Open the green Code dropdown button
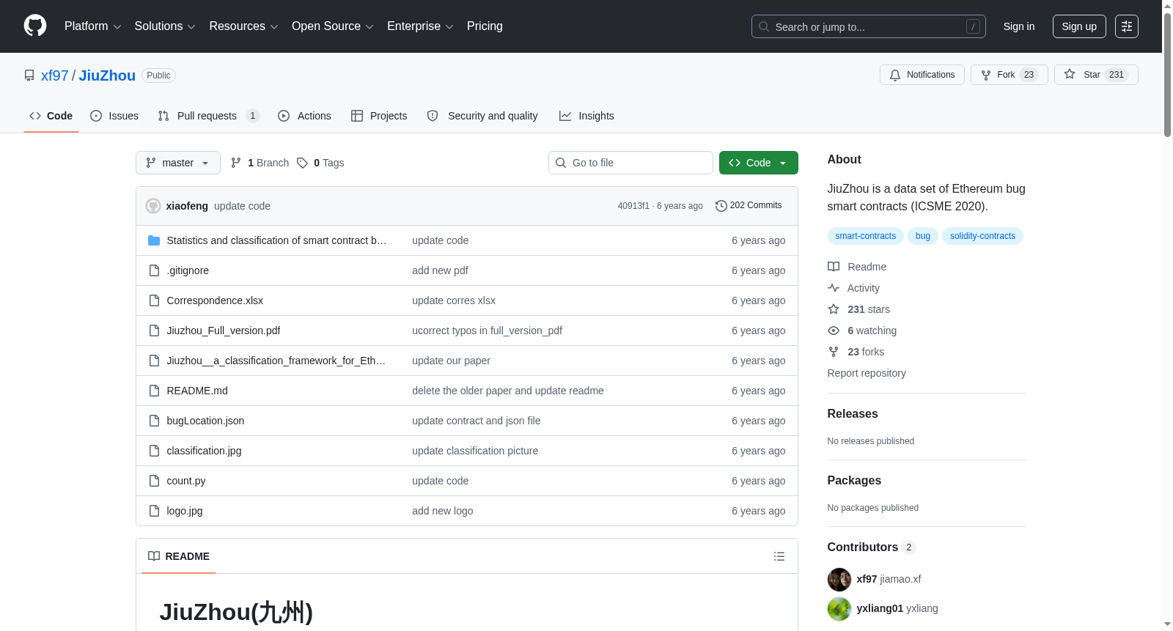 (759, 163)
